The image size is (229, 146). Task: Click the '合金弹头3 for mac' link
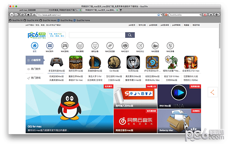[x=191, y=71]
